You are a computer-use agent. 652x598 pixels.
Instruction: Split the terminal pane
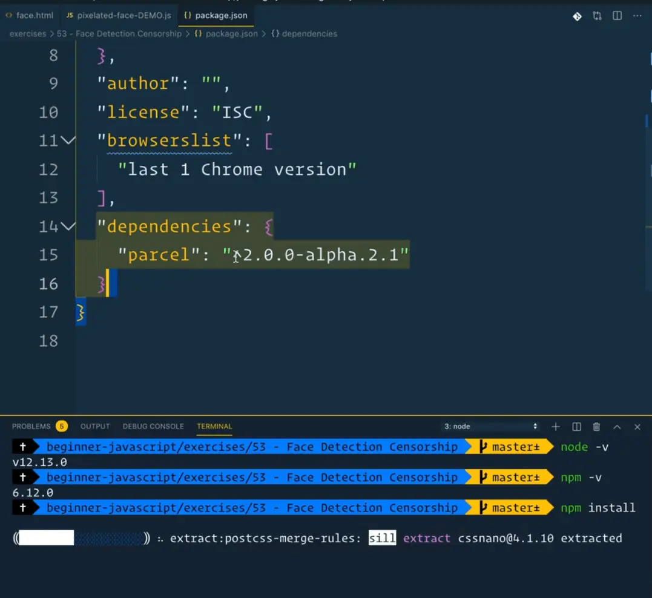click(x=576, y=427)
